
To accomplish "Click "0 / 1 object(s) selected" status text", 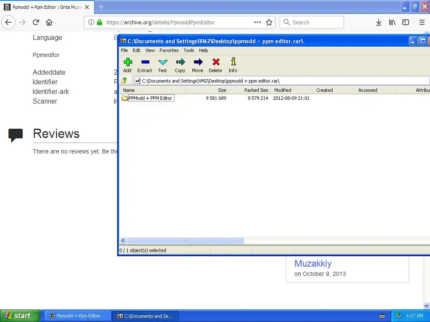I will coord(143,250).
